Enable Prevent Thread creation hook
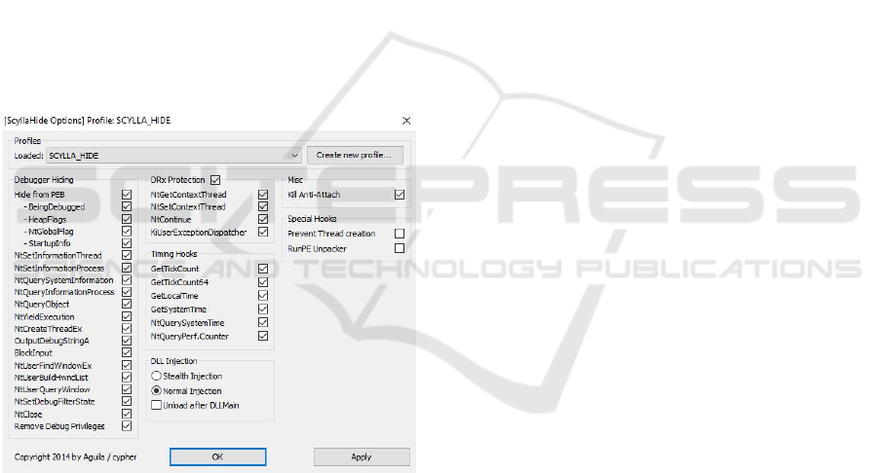The image size is (878, 473). coord(399,234)
